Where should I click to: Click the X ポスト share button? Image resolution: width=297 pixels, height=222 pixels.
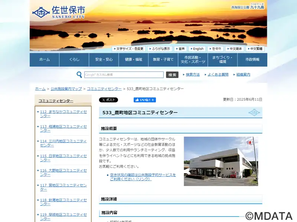[x=108, y=100]
